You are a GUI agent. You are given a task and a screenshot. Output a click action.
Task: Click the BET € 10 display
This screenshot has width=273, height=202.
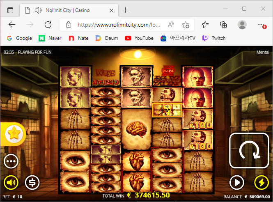pos(12,197)
